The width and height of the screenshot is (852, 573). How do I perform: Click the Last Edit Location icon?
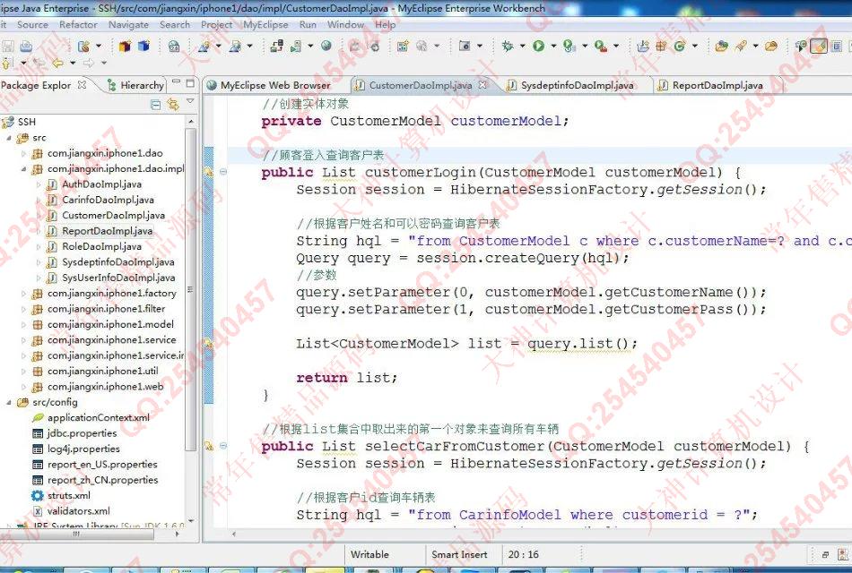39,63
